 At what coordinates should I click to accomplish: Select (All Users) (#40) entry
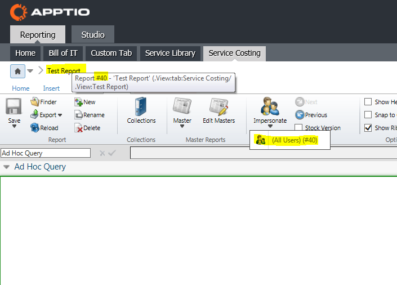(x=290, y=140)
